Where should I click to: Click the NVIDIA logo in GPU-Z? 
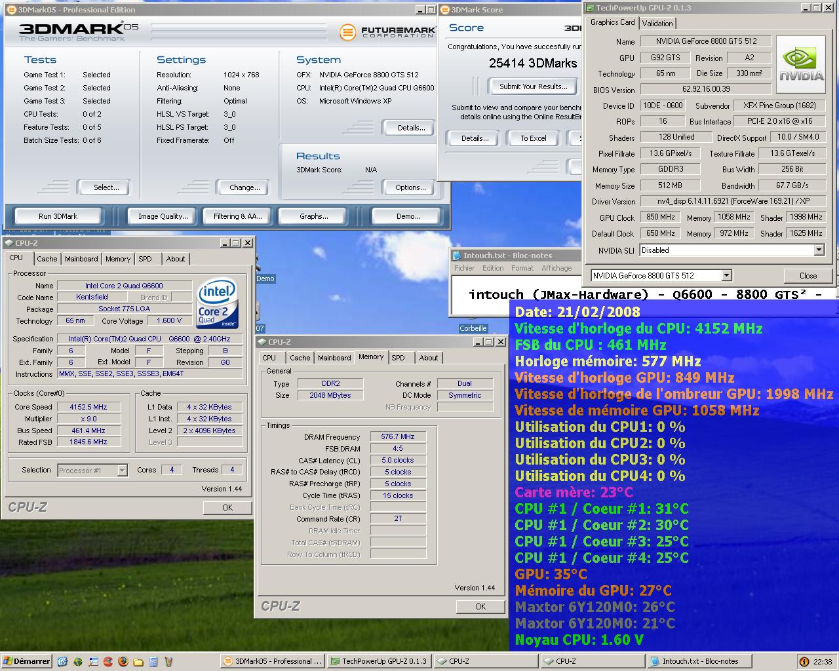tap(801, 63)
